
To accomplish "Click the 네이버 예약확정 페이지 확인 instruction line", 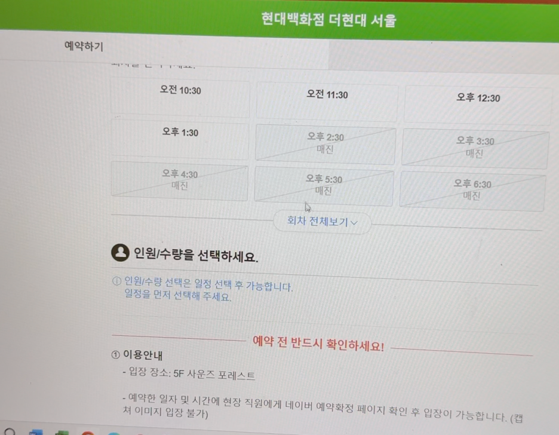I will 322,409.
